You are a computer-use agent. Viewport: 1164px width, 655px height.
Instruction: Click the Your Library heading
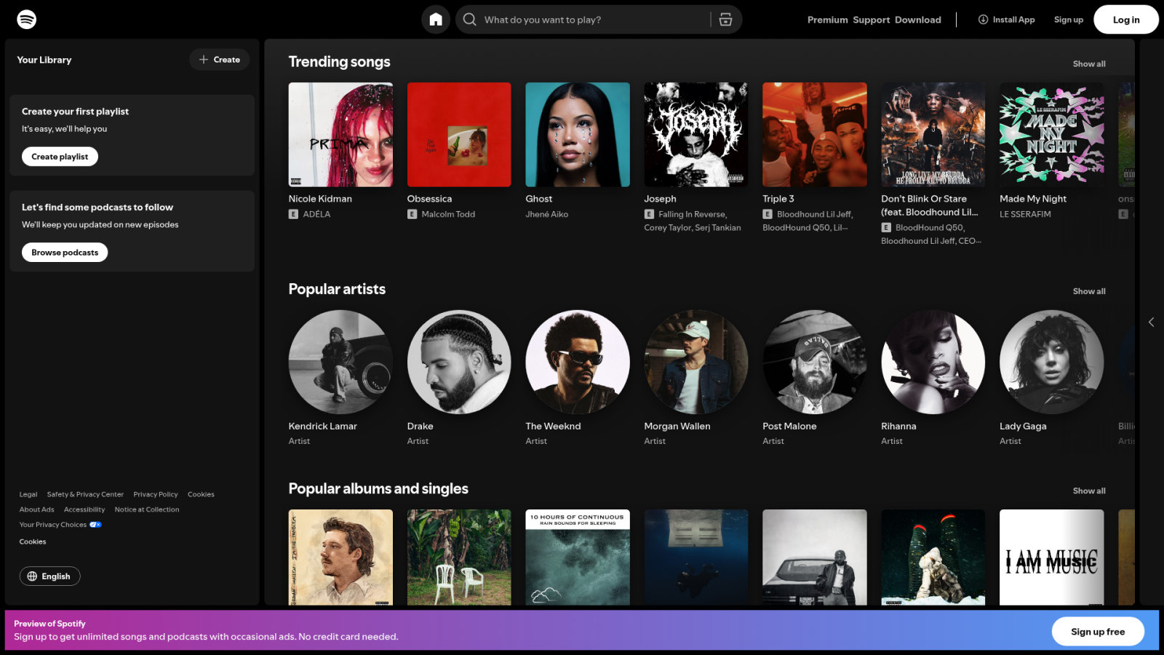tap(44, 60)
